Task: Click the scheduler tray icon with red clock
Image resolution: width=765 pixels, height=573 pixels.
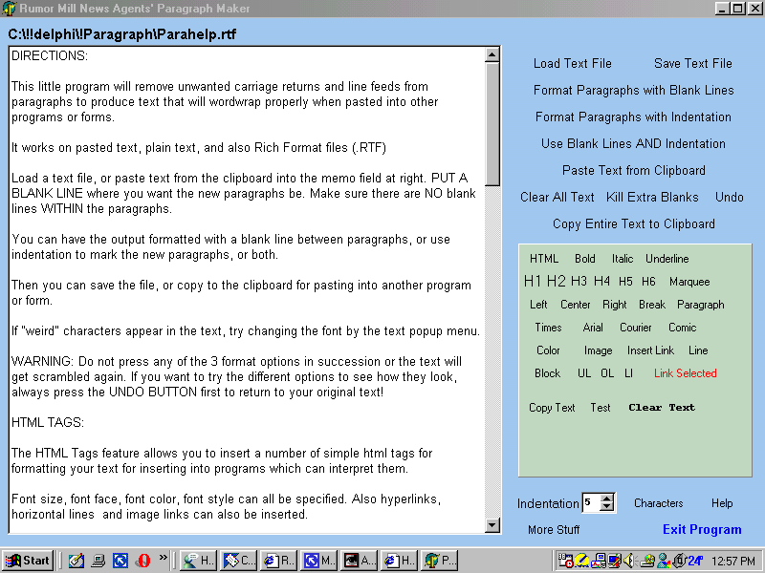Action: point(565,561)
